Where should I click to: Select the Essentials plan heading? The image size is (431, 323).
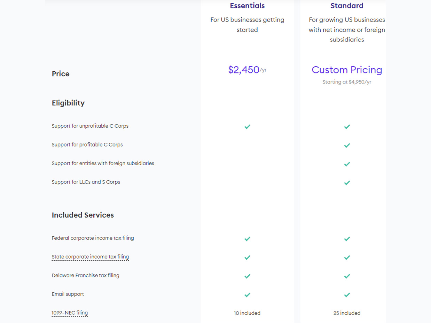[x=247, y=6]
